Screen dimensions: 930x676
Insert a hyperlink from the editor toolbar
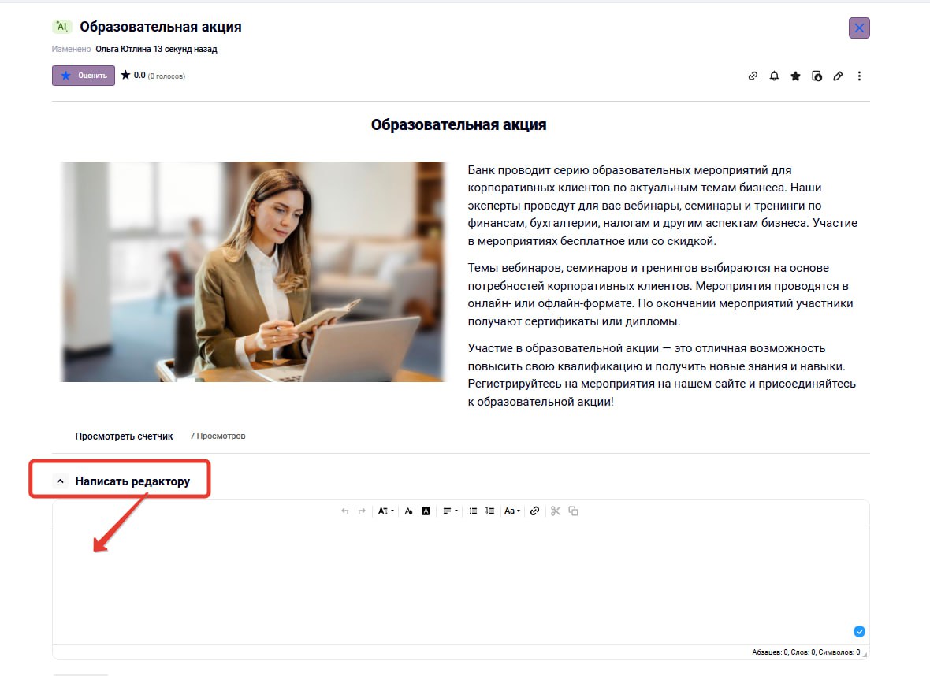(534, 511)
